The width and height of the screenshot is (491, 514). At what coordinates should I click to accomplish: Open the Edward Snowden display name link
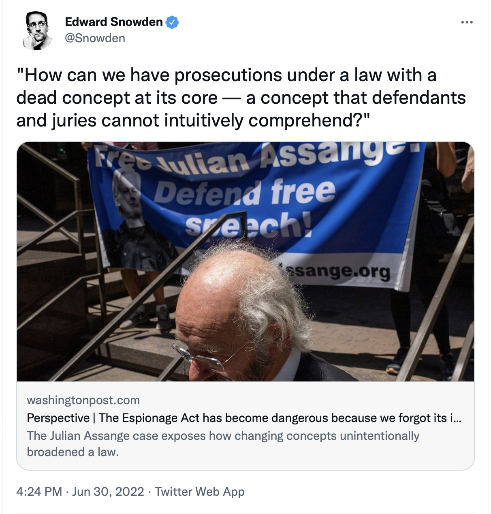click(114, 22)
